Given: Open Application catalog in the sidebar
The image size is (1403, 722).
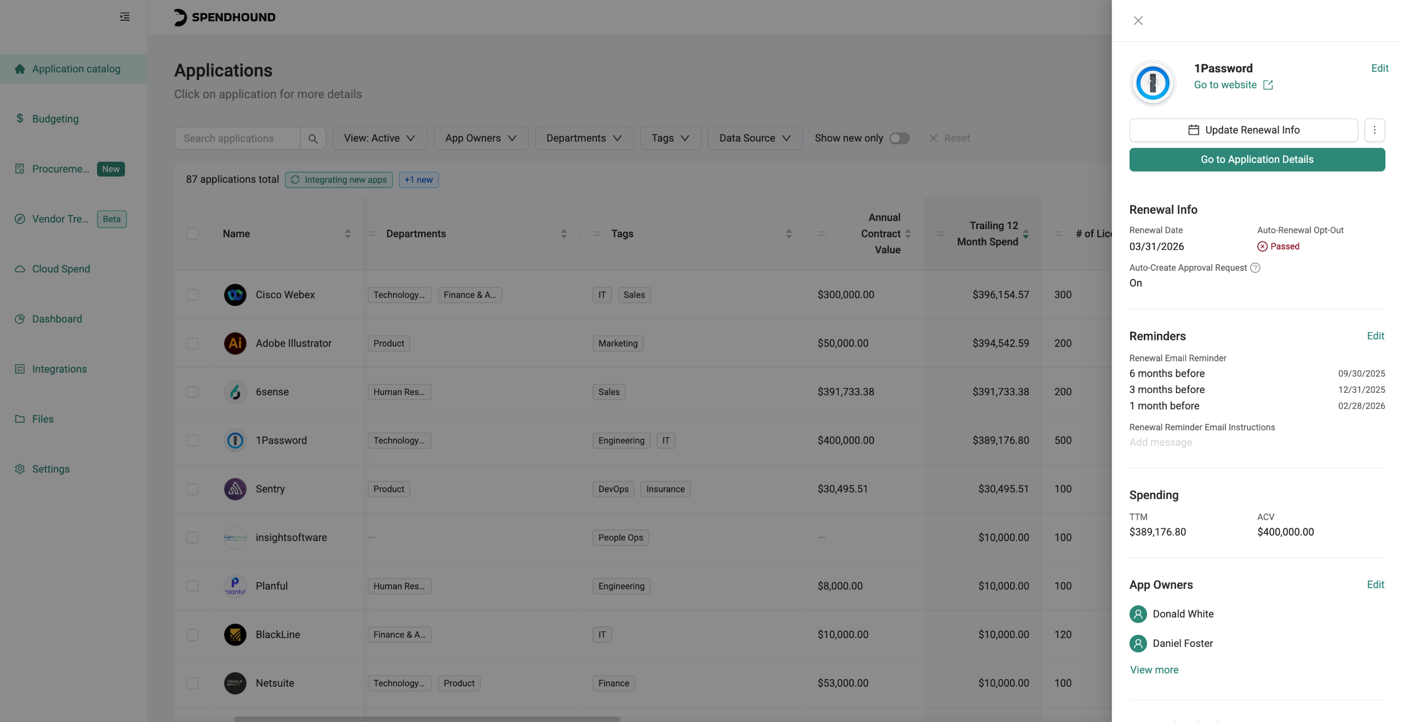Looking at the screenshot, I should tap(73, 69).
